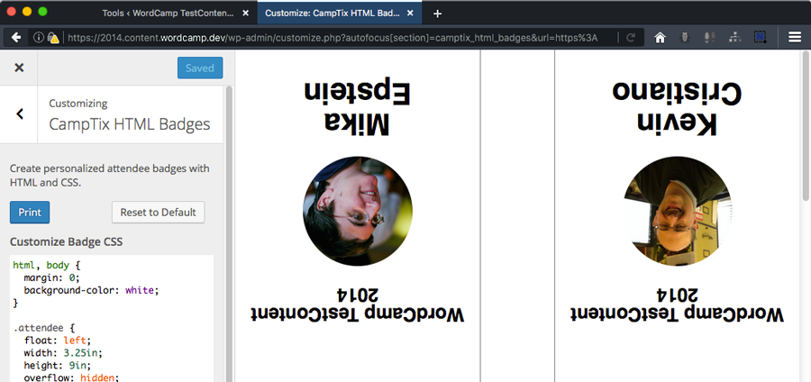The image size is (811, 382).
Task: Close the Customizer with the X
Action: (x=19, y=68)
